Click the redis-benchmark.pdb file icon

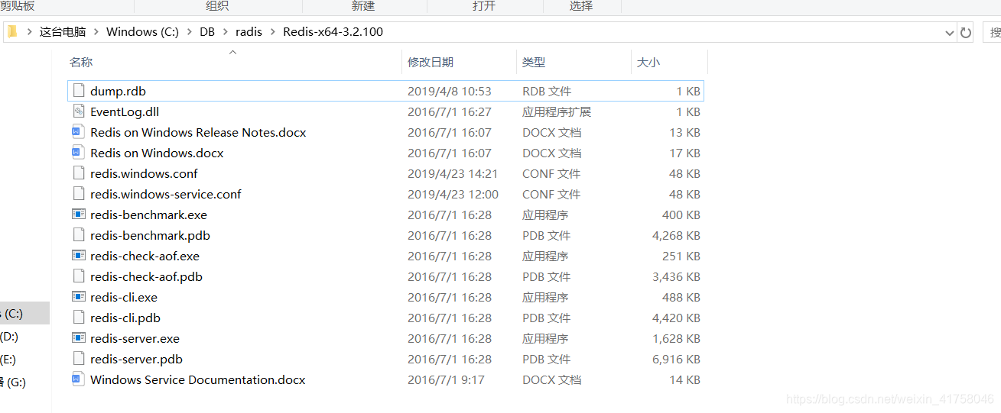pos(78,235)
